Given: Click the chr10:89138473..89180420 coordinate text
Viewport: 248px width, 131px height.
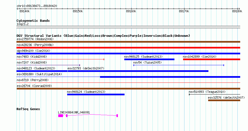Looking at the screenshot, I should 37,6.
